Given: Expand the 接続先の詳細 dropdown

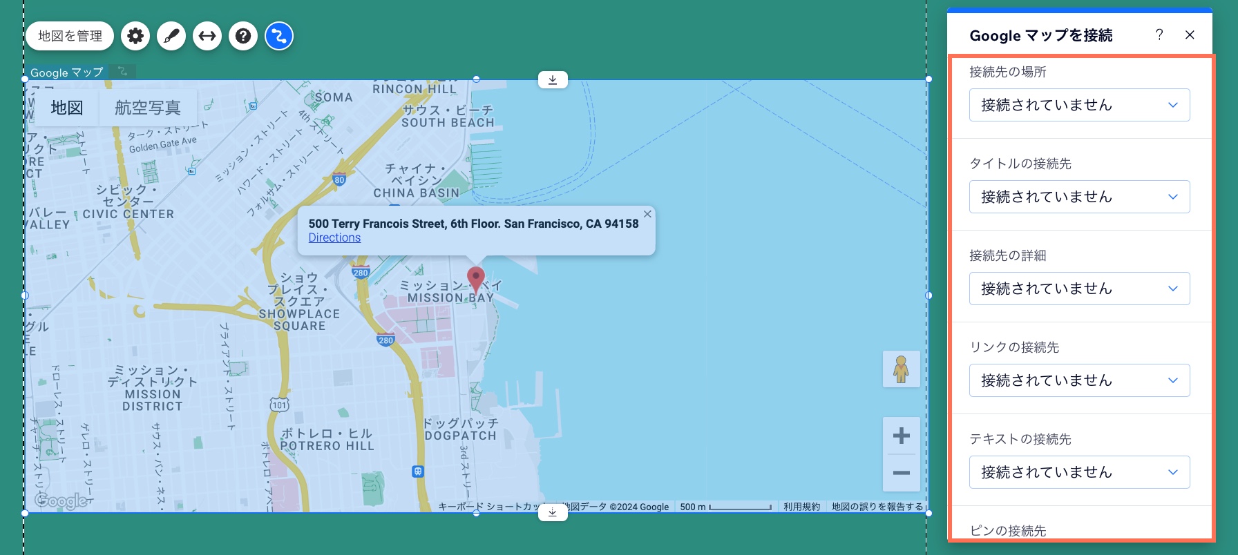Looking at the screenshot, I should click(1079, 289).
